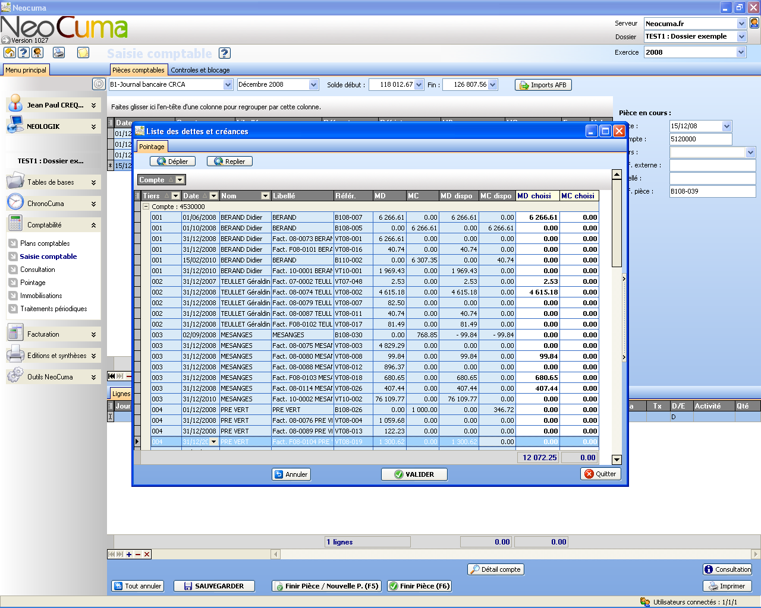This screenshot has width=761, height=608.
Task: Expand the Jean Paul CREQ sidebar section
Action: coord(93,105)
